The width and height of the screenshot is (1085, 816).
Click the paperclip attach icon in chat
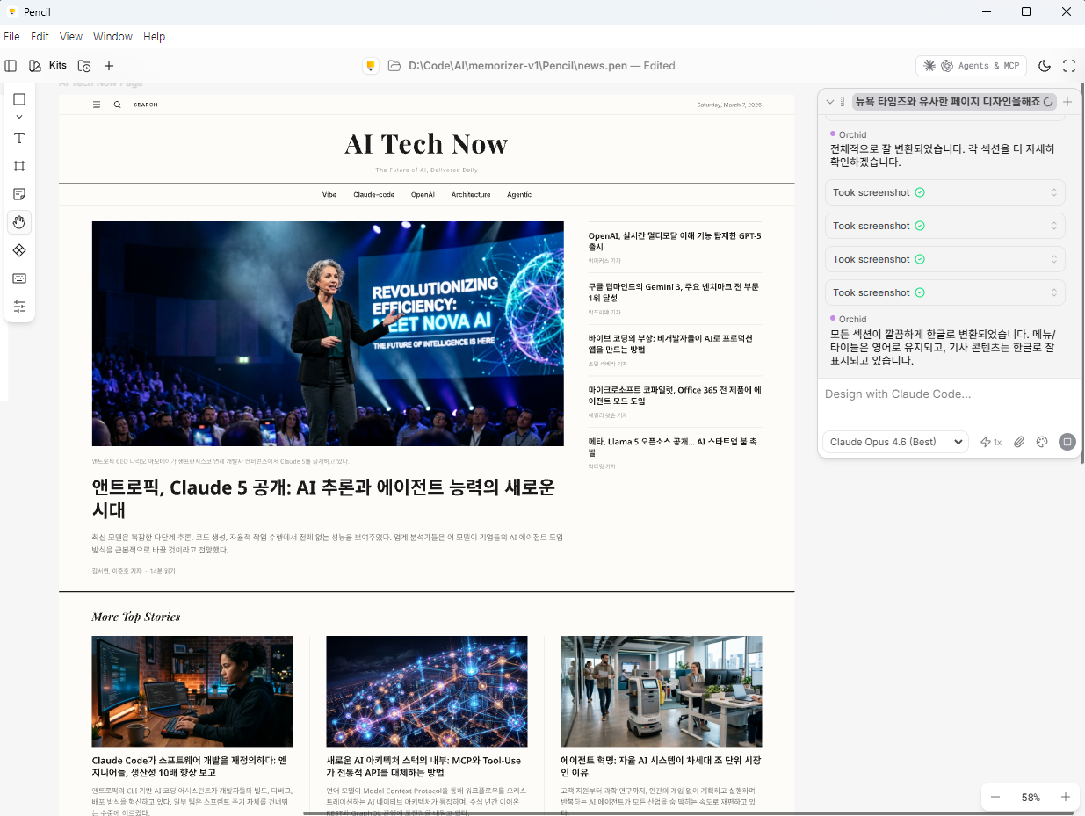(x=1019, y=442)
